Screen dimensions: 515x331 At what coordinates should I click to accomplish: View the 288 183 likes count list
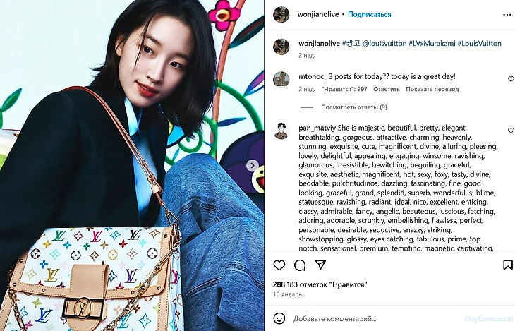[320, 284]
